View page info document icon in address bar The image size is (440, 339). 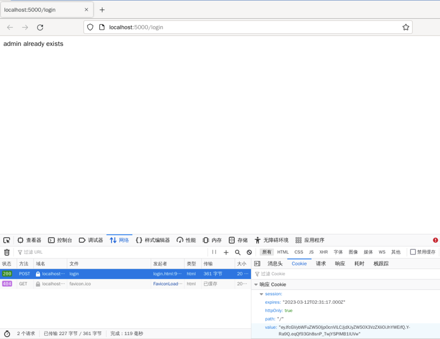(x=102, y=27)
